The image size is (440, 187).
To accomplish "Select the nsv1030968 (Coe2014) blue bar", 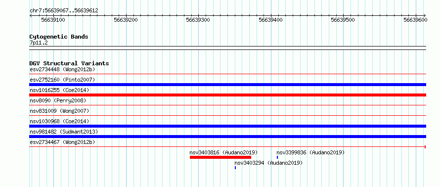I will (x=227, y=126).
